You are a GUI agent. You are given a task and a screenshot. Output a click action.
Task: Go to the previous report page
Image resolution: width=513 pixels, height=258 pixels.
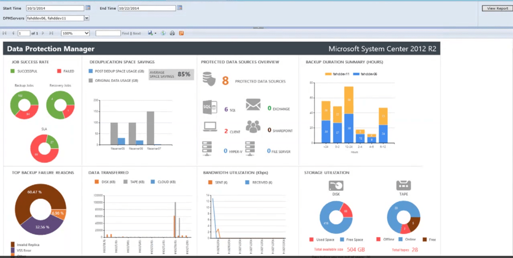click(x=13, y=33)
